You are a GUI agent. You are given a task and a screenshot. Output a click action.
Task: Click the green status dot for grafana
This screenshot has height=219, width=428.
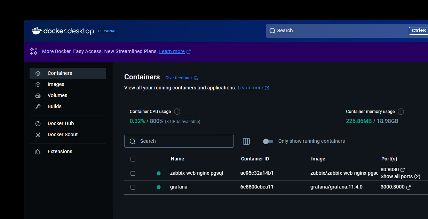pyautogui.click(x=159, y=187)
